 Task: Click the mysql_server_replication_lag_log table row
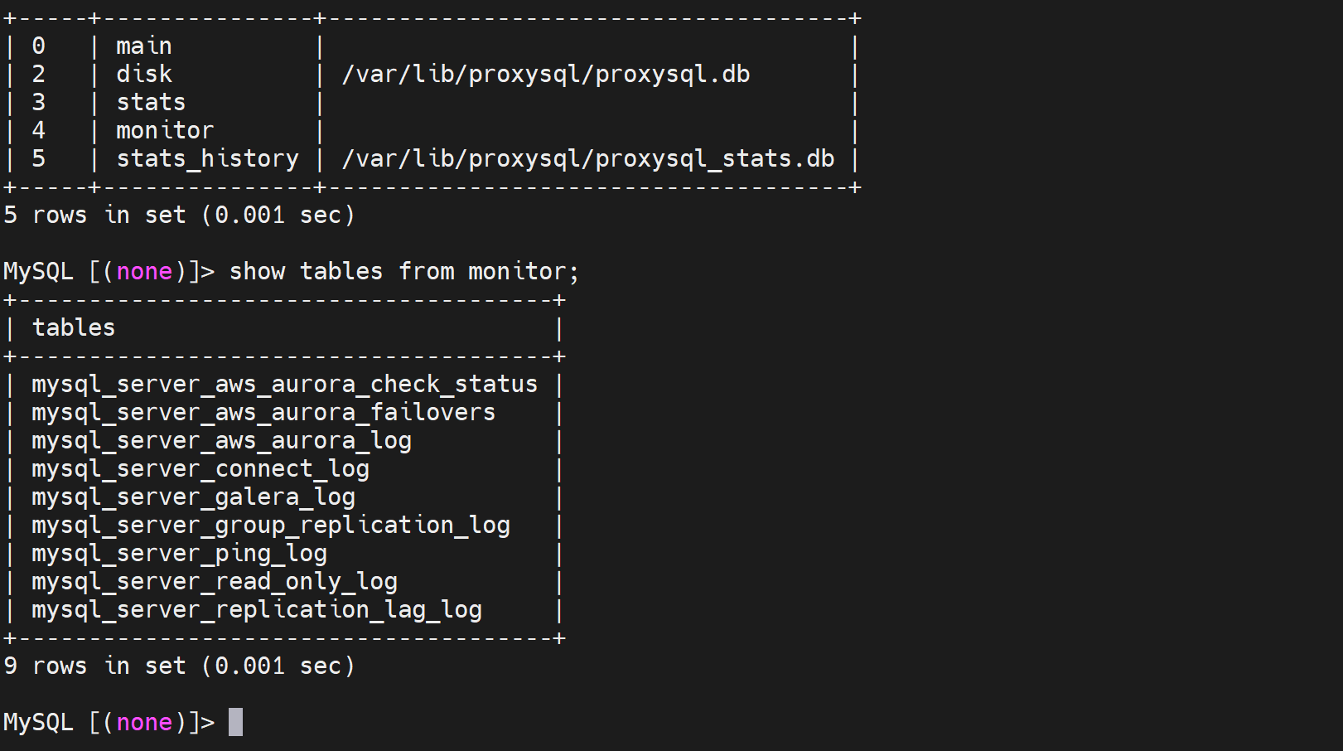click(x=257, y=610)
